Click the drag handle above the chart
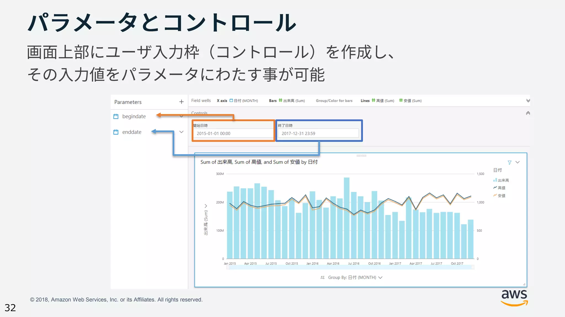This screenshot has width=565, height=317. tap(361, 156)
